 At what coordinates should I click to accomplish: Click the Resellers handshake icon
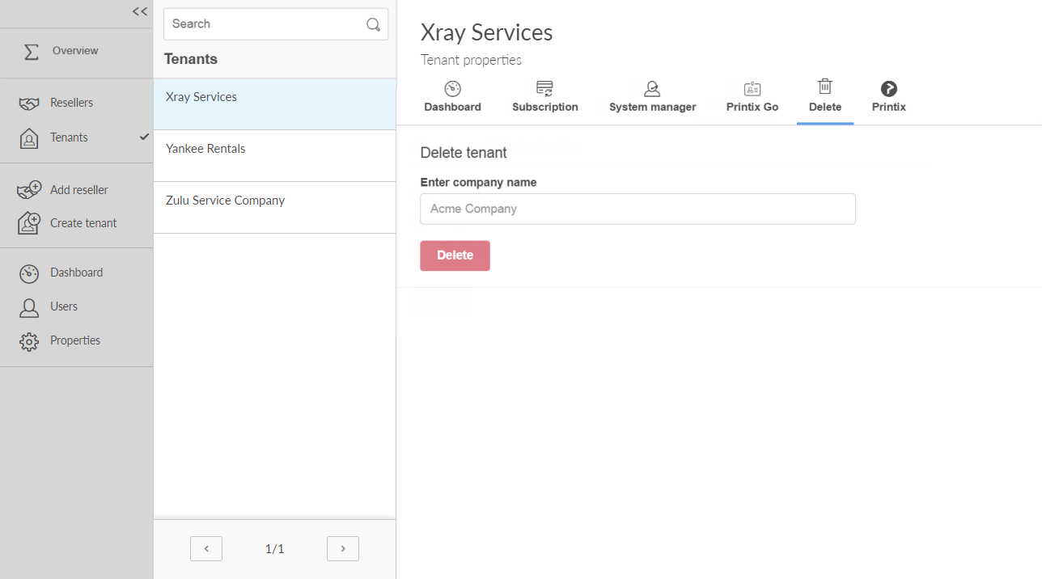coord(29,104)
